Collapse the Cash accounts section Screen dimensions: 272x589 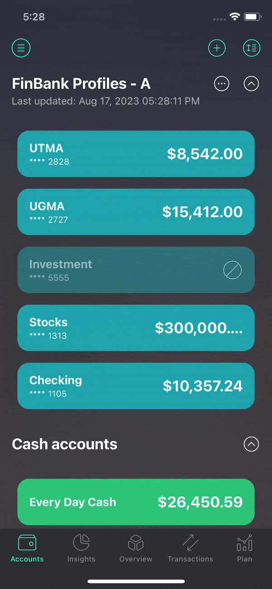pyautogui.click(x=252, y=444)
